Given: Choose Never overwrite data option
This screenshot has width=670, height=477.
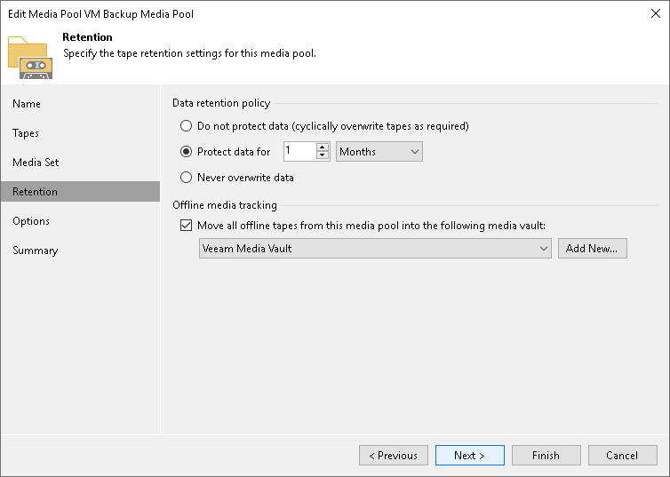Looking at the screenshot, I should click(x=186, y=178).
